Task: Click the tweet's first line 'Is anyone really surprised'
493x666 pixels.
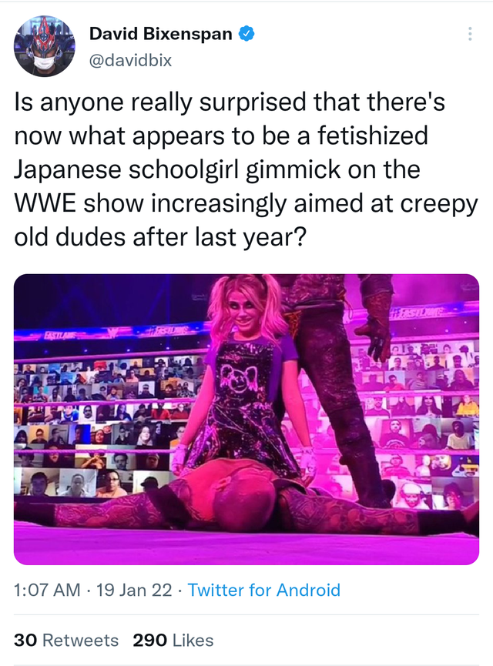Action: click(x=160, y=102)
